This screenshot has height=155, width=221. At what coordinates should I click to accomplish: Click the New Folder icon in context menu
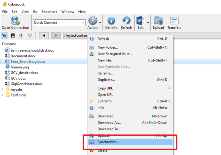click(92, 48)
